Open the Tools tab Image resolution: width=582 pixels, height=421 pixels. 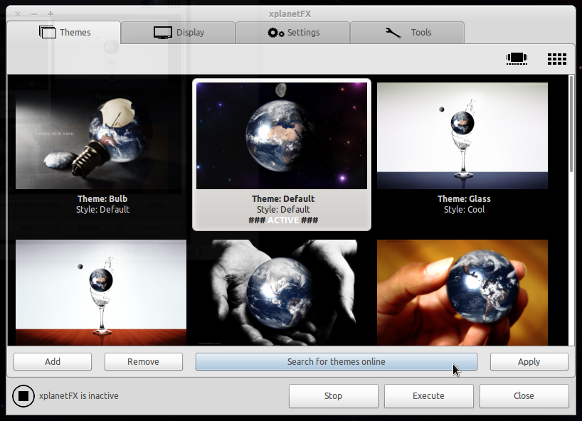pyautogui.click(x=407, y=32)
